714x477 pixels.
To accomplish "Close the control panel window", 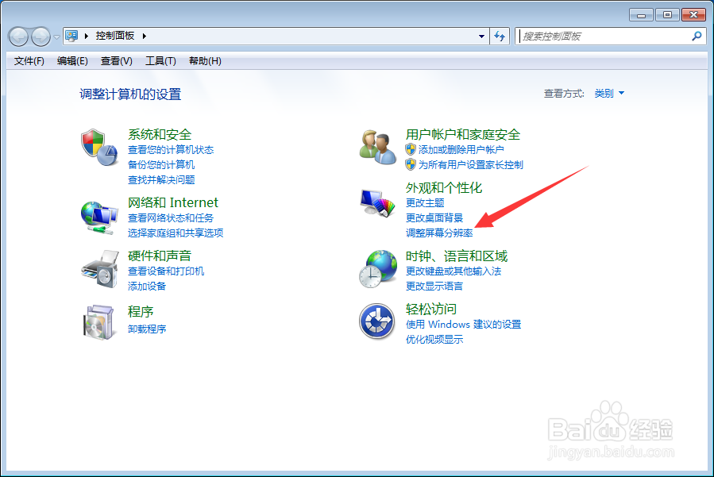I will 693,15.
